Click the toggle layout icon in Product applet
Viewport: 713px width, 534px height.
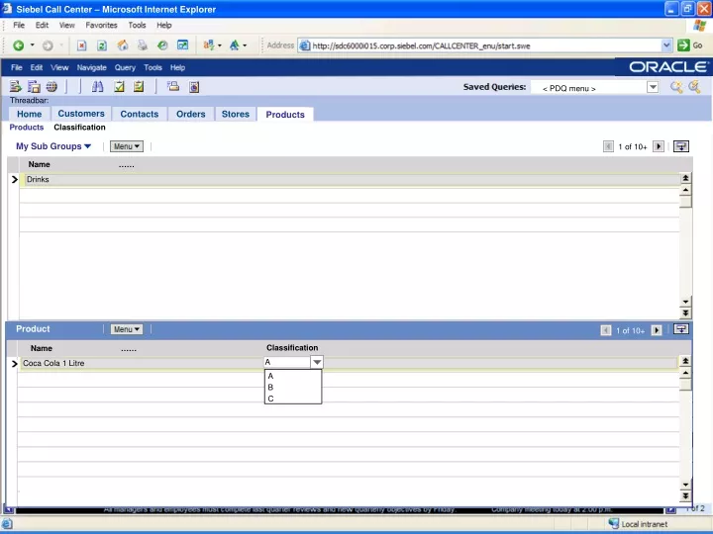tap(680, 329)
